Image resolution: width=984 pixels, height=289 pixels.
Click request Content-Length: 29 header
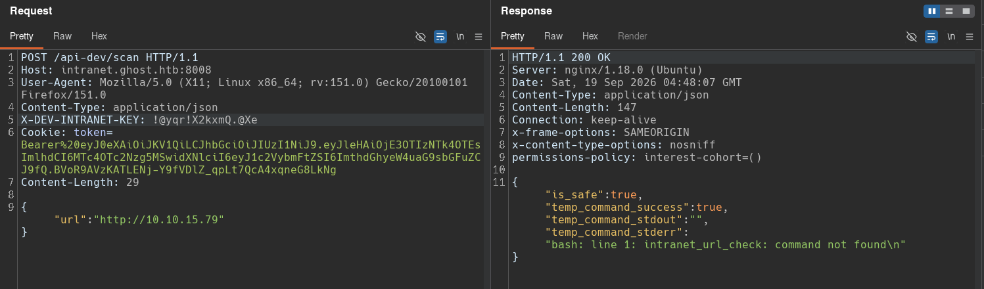80,182
